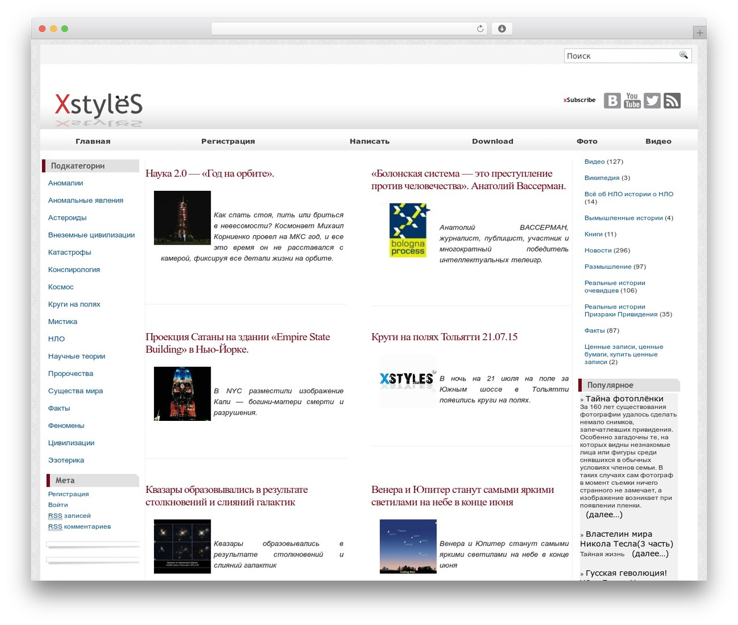Open Властелин мира Никола Тесла post
The height and width of the screenshot is (625, 738).
(627, 539)
